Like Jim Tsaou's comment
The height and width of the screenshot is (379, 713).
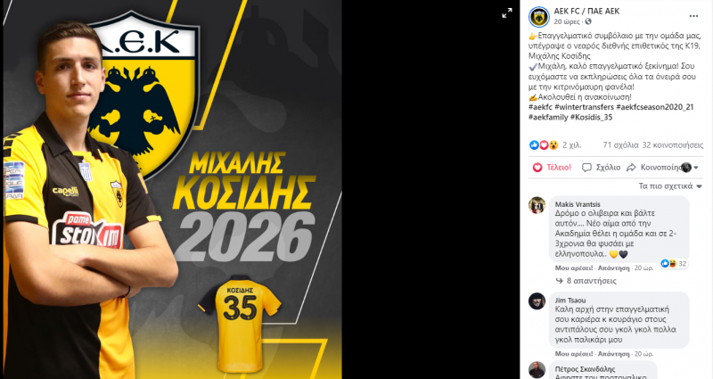[574, 353]
